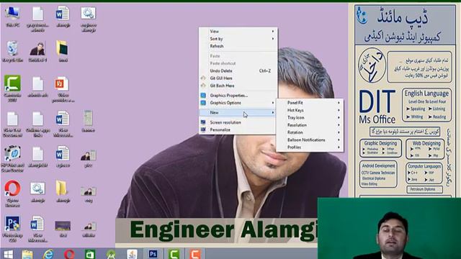Select the Photoshop CS6 desktop shortcut

[12, 229]
